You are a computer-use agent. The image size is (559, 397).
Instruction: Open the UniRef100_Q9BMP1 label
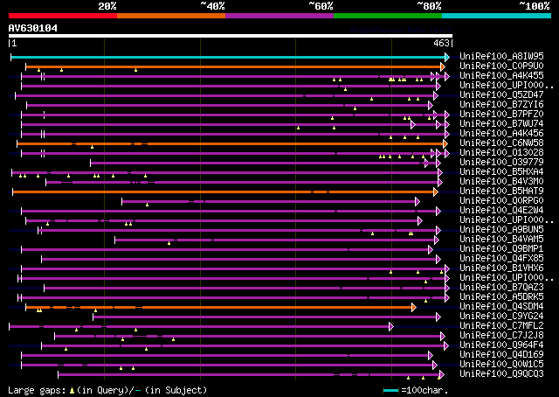[x=501, y=249]
